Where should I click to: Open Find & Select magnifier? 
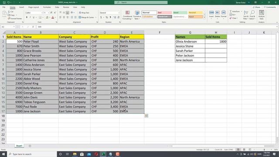(252, 15)
